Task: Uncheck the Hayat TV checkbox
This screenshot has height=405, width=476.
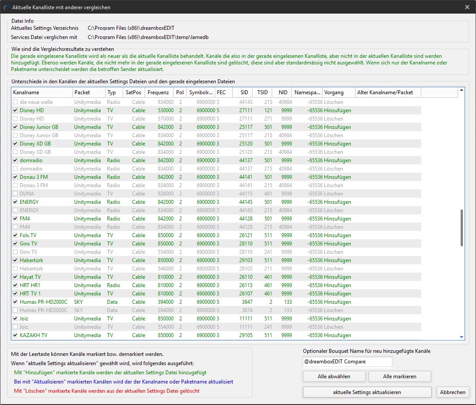Action: point(15,277)
